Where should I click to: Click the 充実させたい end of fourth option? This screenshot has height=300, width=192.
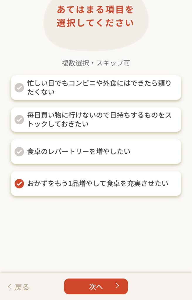point(152,184)
